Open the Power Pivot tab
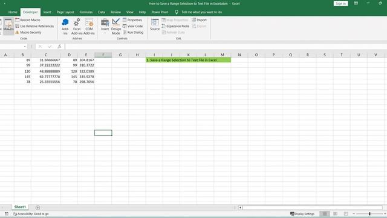The width and height of the screenshot is (387, 218). click(x=160, y=12)
